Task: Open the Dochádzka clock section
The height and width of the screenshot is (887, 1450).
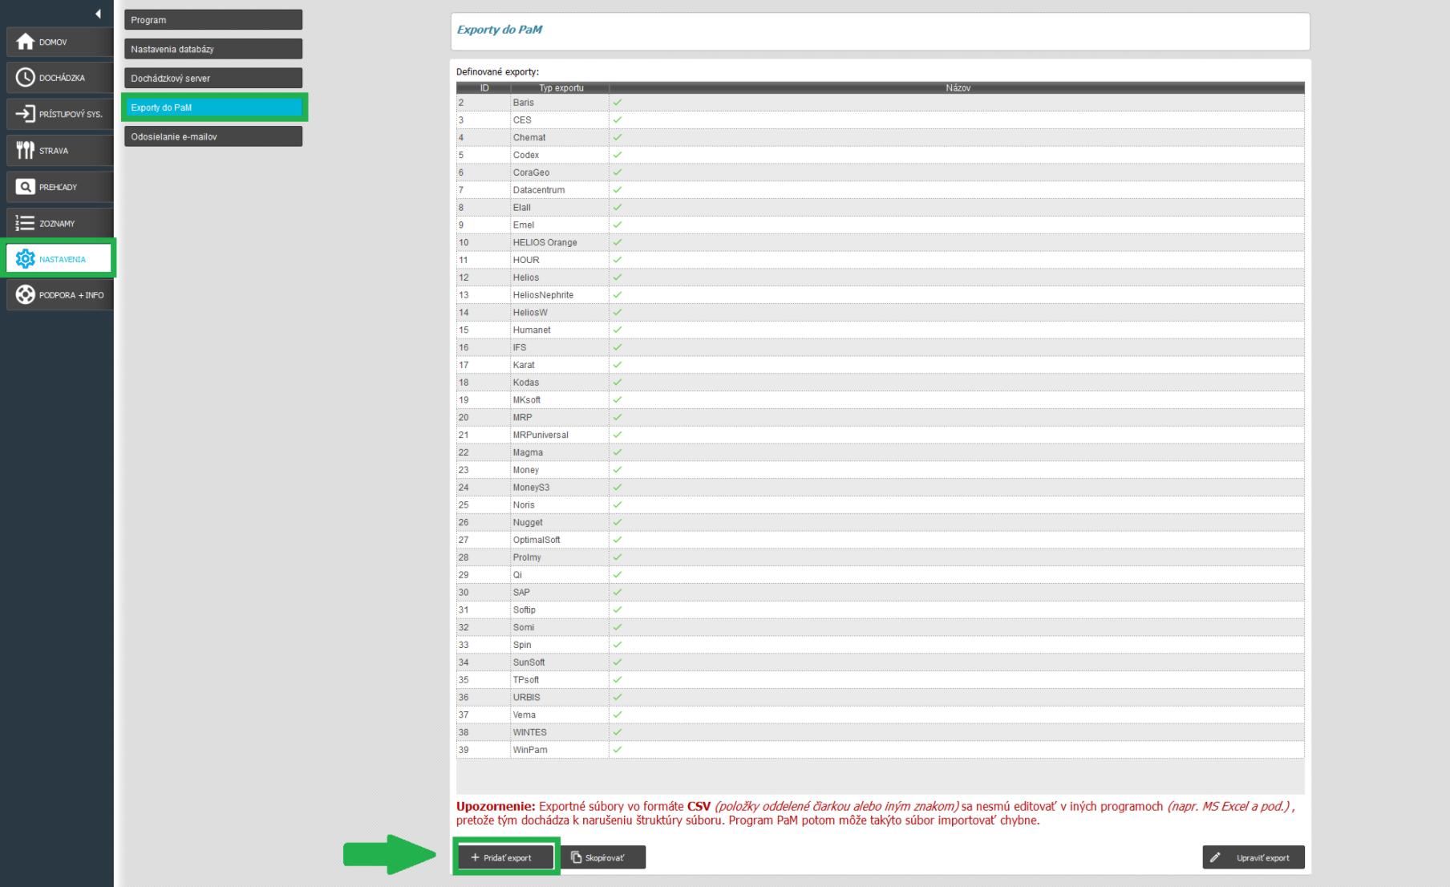Action: [x=59, y=78]
